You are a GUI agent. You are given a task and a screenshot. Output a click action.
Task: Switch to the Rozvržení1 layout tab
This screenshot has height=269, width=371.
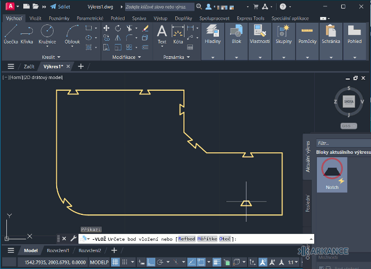[58, 250]
